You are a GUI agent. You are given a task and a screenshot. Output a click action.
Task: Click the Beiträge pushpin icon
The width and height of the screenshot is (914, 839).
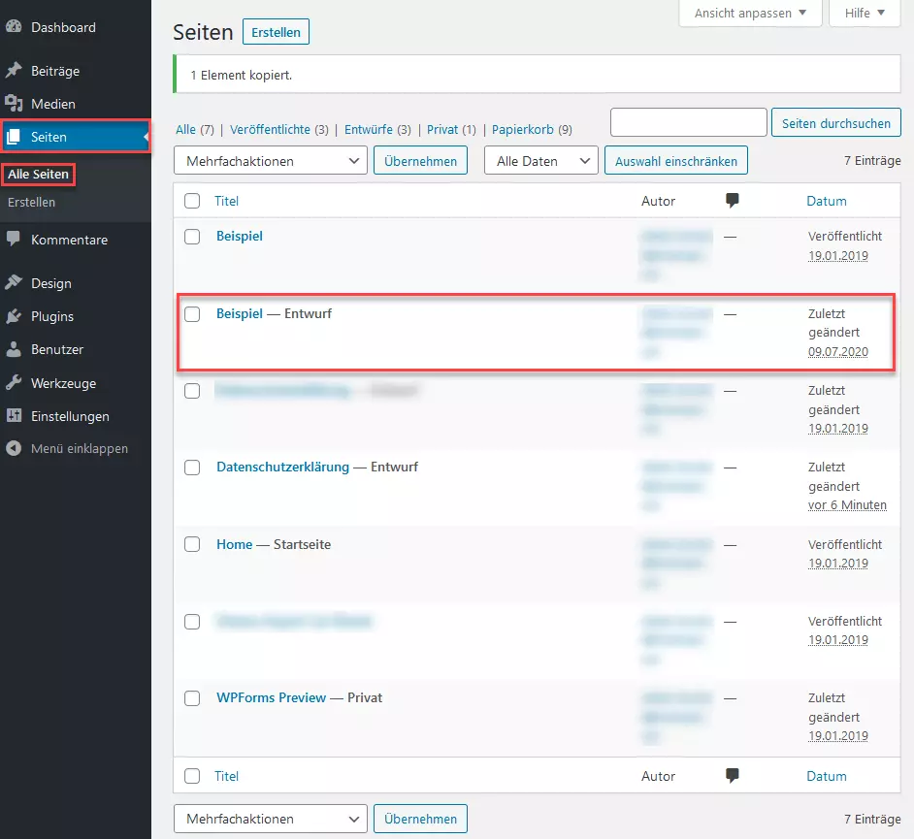tap(14, 71)
